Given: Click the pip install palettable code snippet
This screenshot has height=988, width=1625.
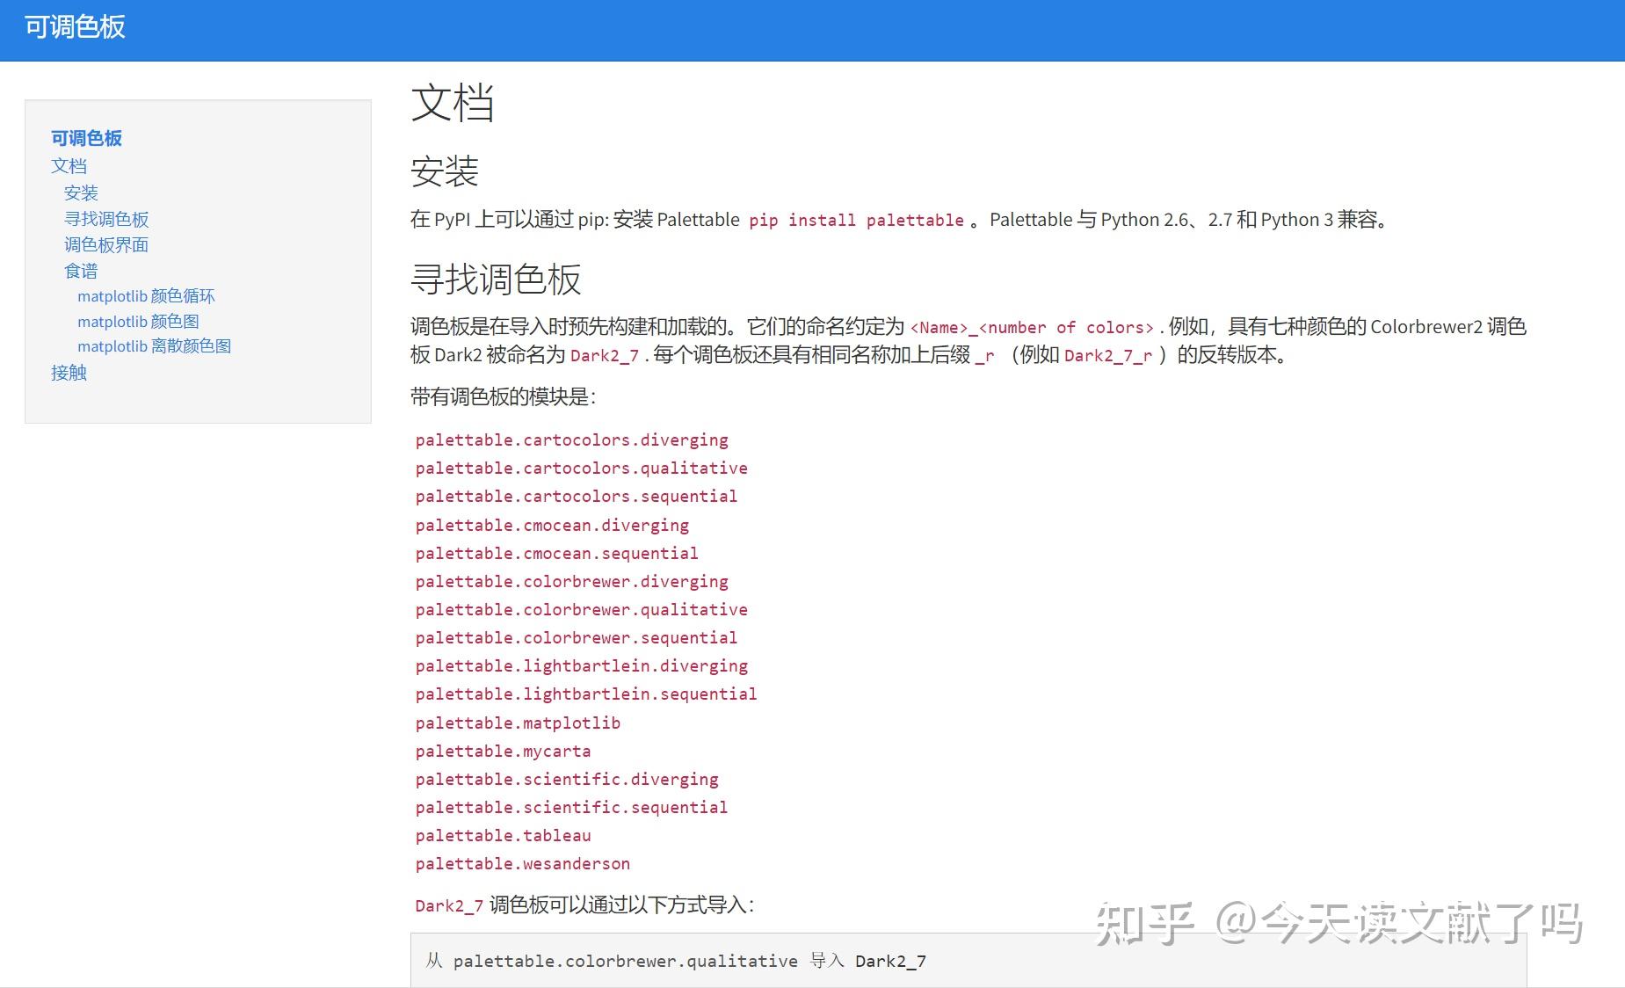Looking at the screenshot, I should tap(857, 220).
